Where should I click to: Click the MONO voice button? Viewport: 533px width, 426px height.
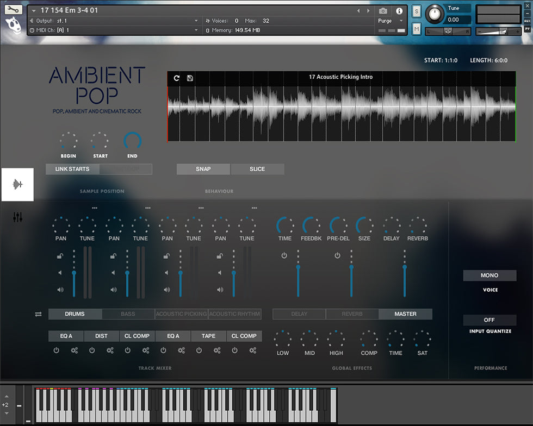pos(489,275)
